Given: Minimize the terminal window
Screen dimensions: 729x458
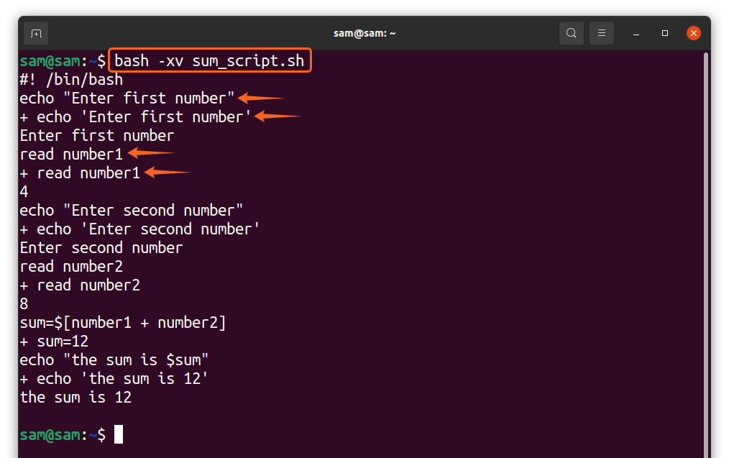Looking at the screenshot, I should (x=636, y=34).
